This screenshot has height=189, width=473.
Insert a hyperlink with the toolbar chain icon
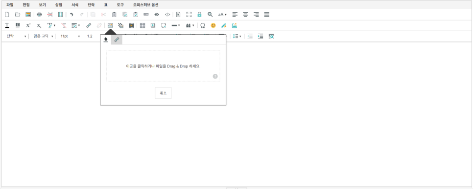(x=89, y=25)
